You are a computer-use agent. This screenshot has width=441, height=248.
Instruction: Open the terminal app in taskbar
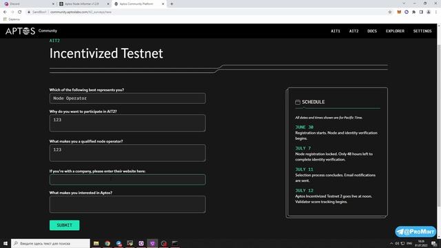175,243
